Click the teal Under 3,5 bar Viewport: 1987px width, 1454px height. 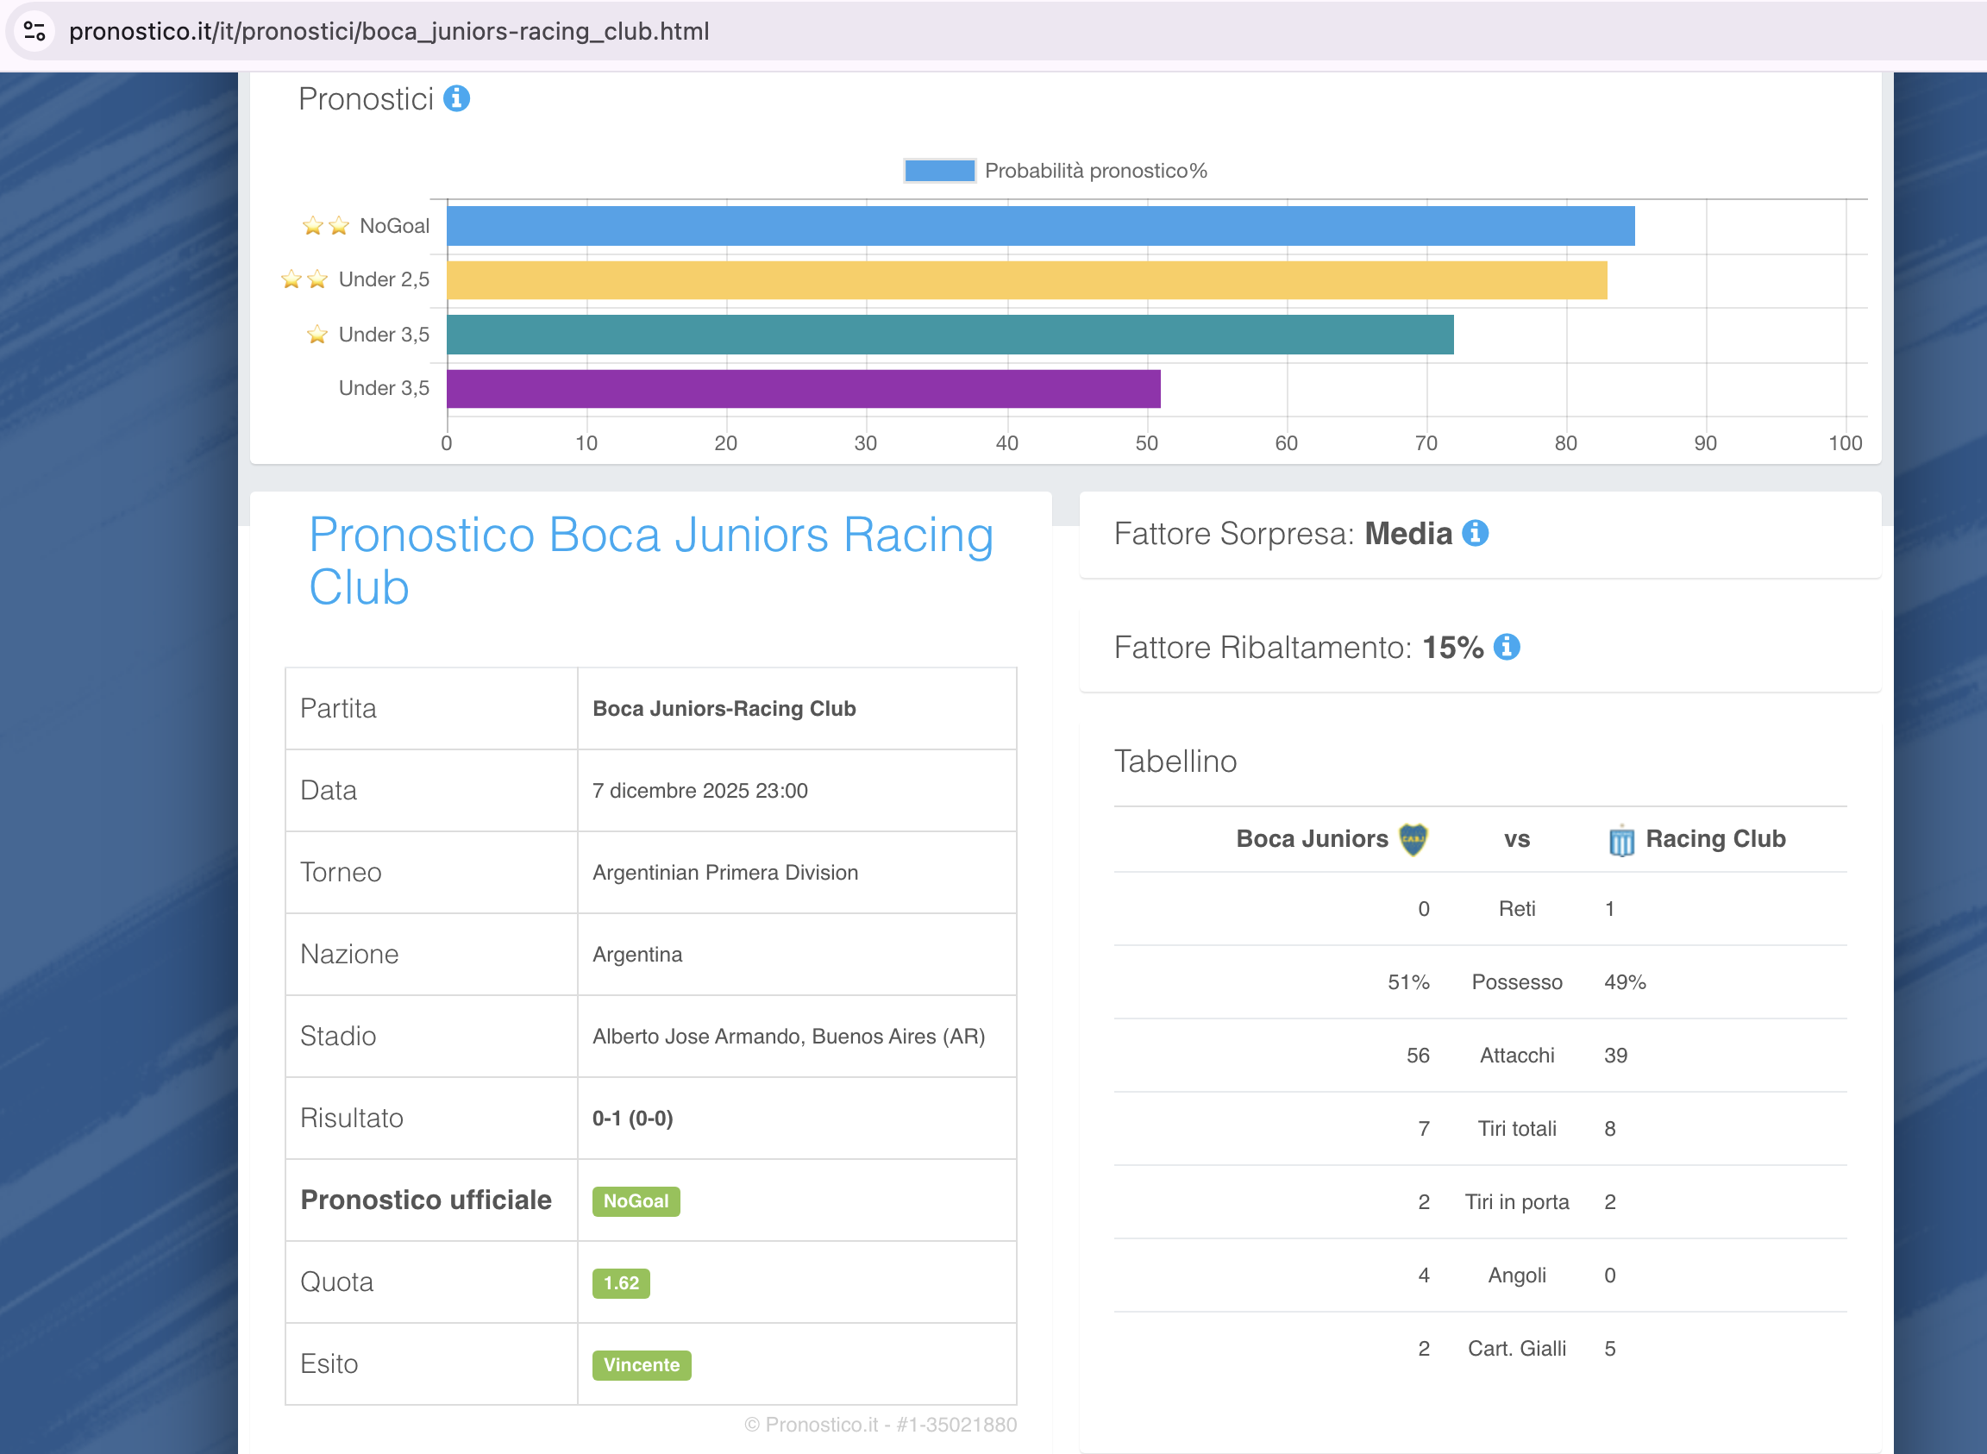[x=950, y=335]
